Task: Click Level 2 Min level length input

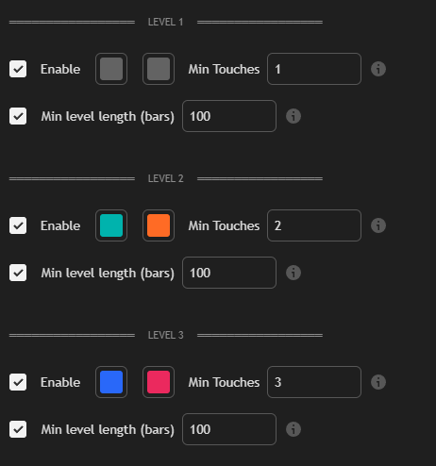Action: click(229, 273)
